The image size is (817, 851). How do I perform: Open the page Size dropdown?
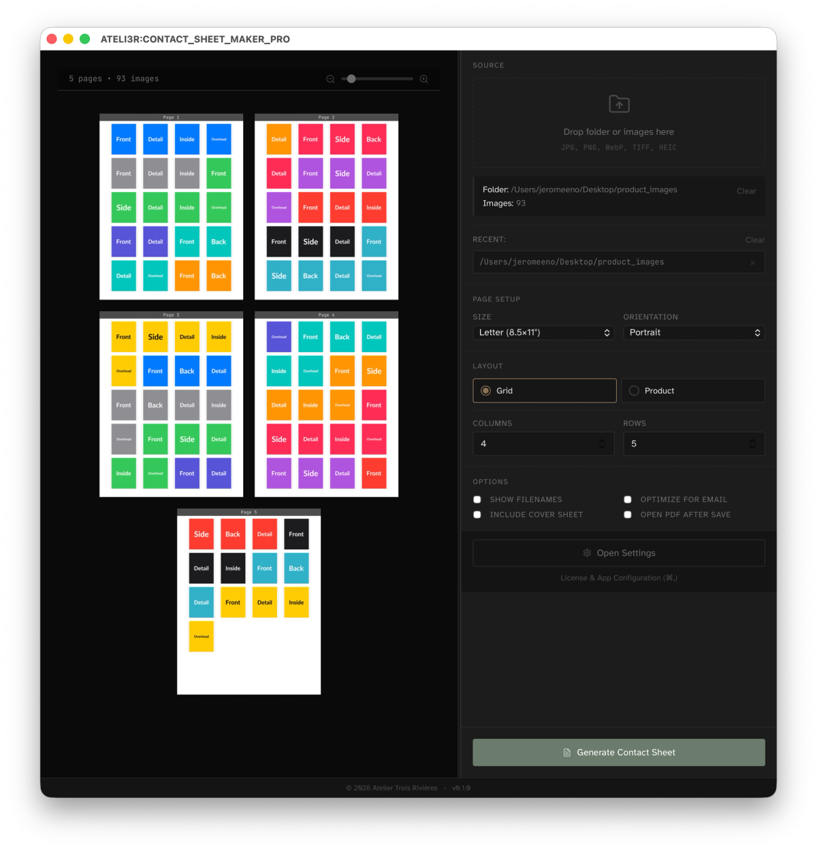point(543,332)
